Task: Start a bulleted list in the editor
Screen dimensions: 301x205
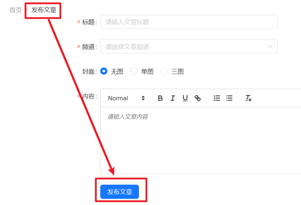Action: [229, 98]
